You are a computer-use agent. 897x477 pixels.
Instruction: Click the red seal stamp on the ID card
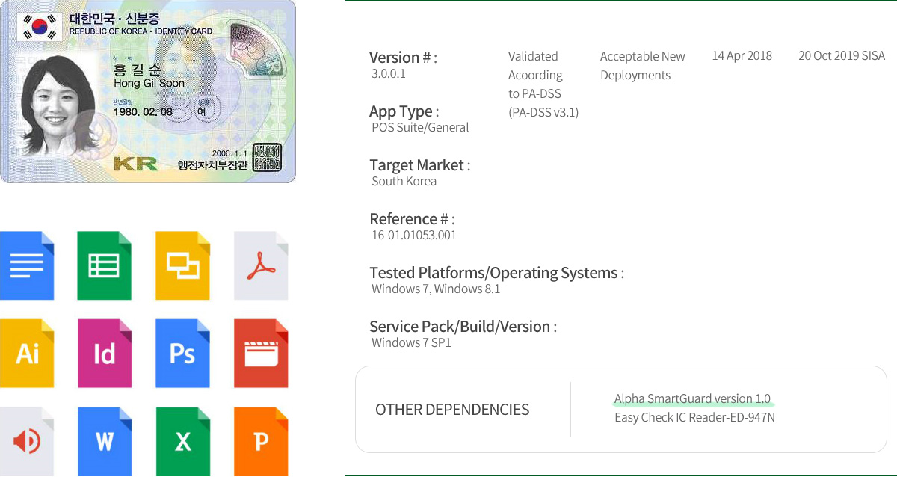click(267, 156)
